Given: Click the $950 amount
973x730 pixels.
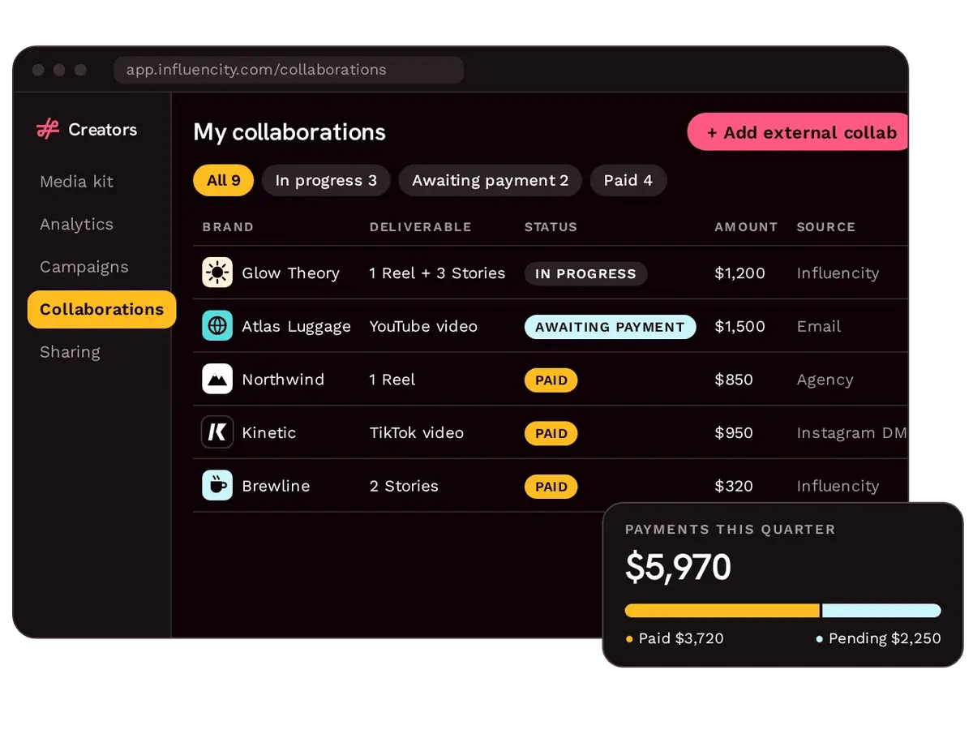Looking at the screenshot, I should coord(734,432).
